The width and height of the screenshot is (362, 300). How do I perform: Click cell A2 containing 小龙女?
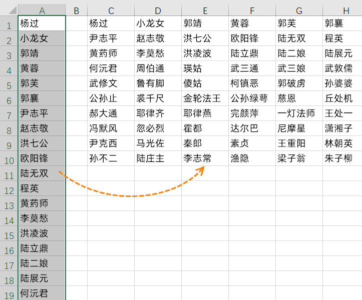pyautogui.click(x=42, y=38)
